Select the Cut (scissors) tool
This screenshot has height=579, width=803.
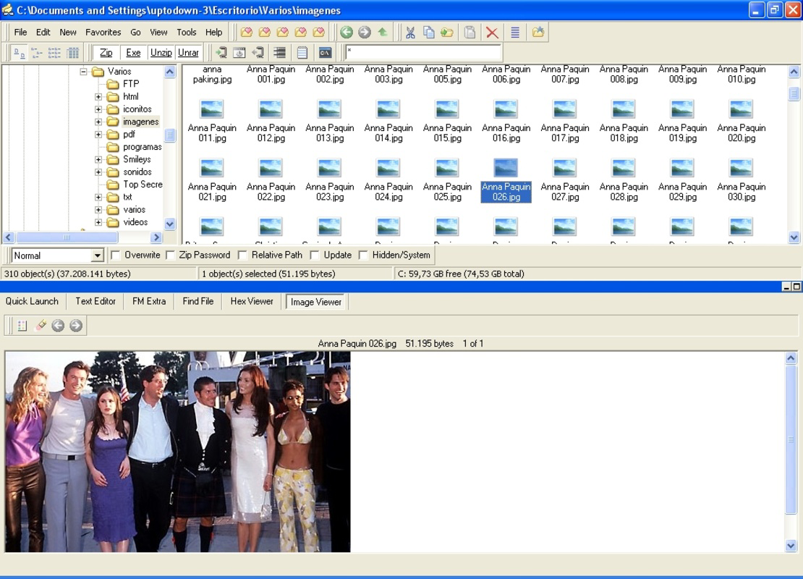tap(410, 33)
